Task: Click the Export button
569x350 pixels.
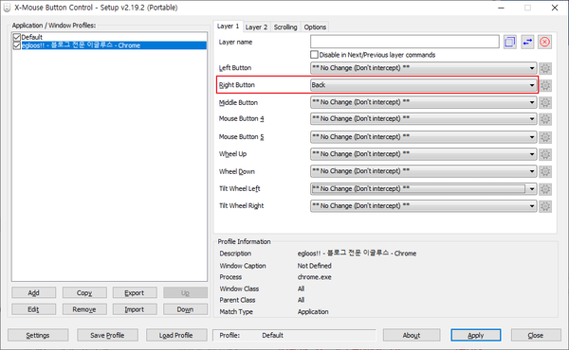Action: 135,293
